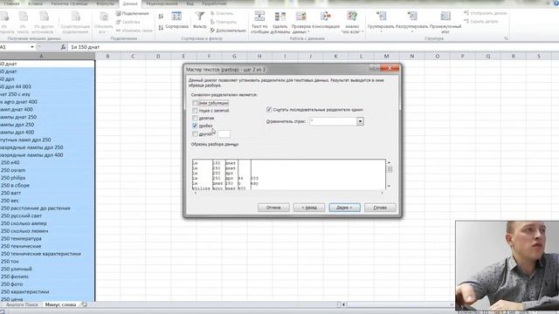Click cell '250 расстояние до растения'
The image size is (559, 314).
[x=47, y=208]
